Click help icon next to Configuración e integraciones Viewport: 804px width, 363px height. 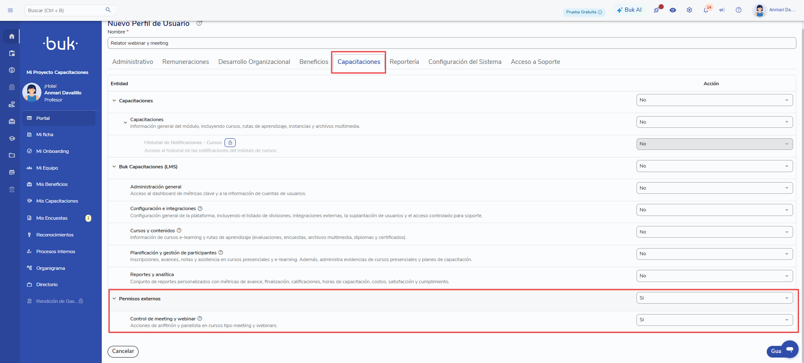point(200,208)
